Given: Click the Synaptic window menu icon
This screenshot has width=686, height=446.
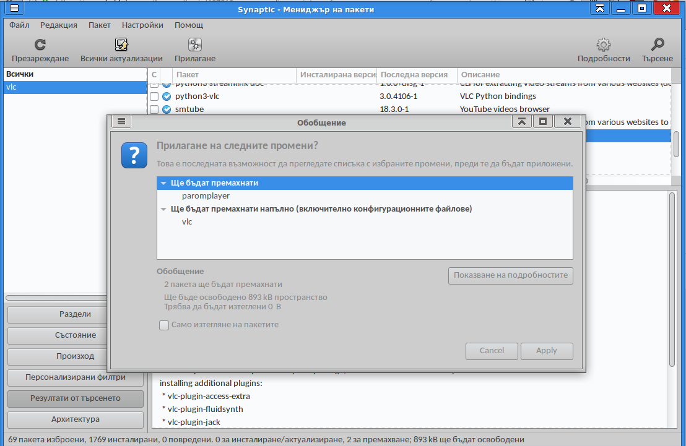Looking at the screenshot, I should coord(14,8).
